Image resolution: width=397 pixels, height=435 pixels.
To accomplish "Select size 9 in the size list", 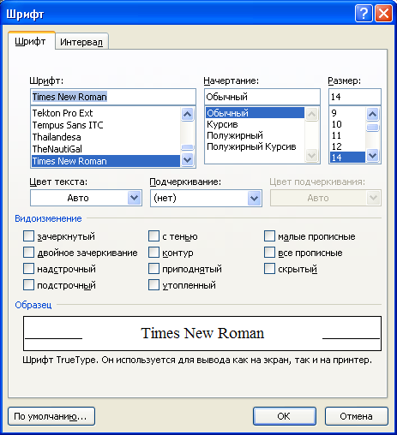I will pyautogui.click(x=347, y=113).
